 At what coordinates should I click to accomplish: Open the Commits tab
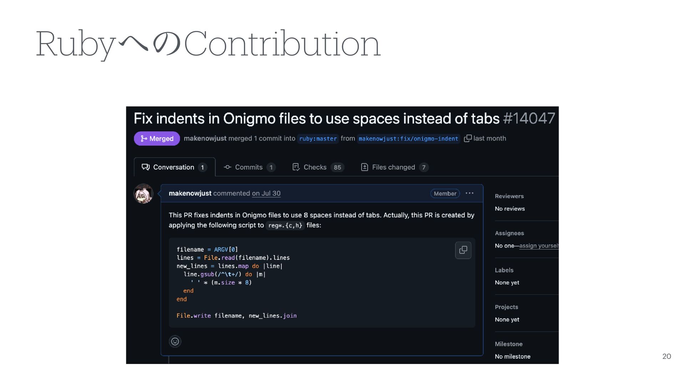tap(249, 167)
